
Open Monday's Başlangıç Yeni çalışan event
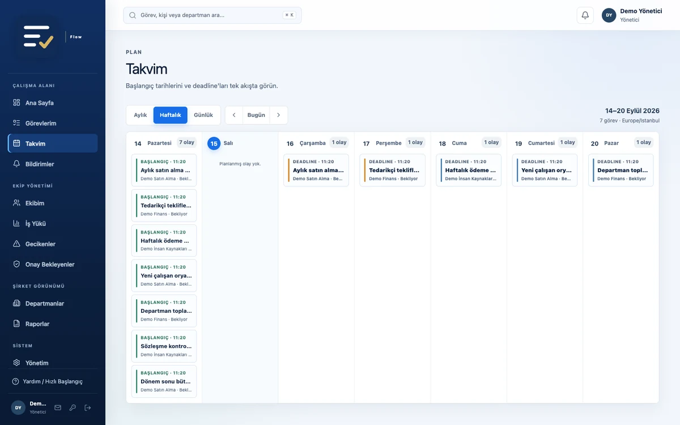point(164,275)
